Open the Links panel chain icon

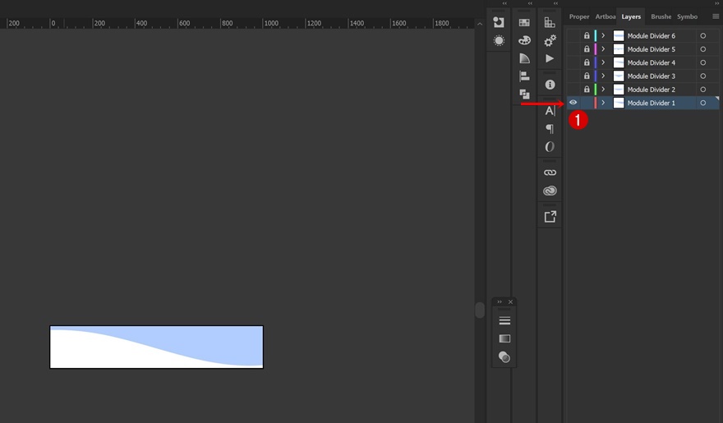(550, 172)
